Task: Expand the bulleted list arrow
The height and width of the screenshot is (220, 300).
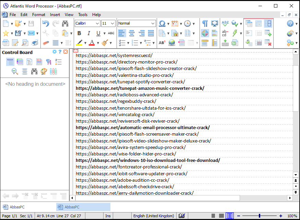Action: click(x=128, y=43)
